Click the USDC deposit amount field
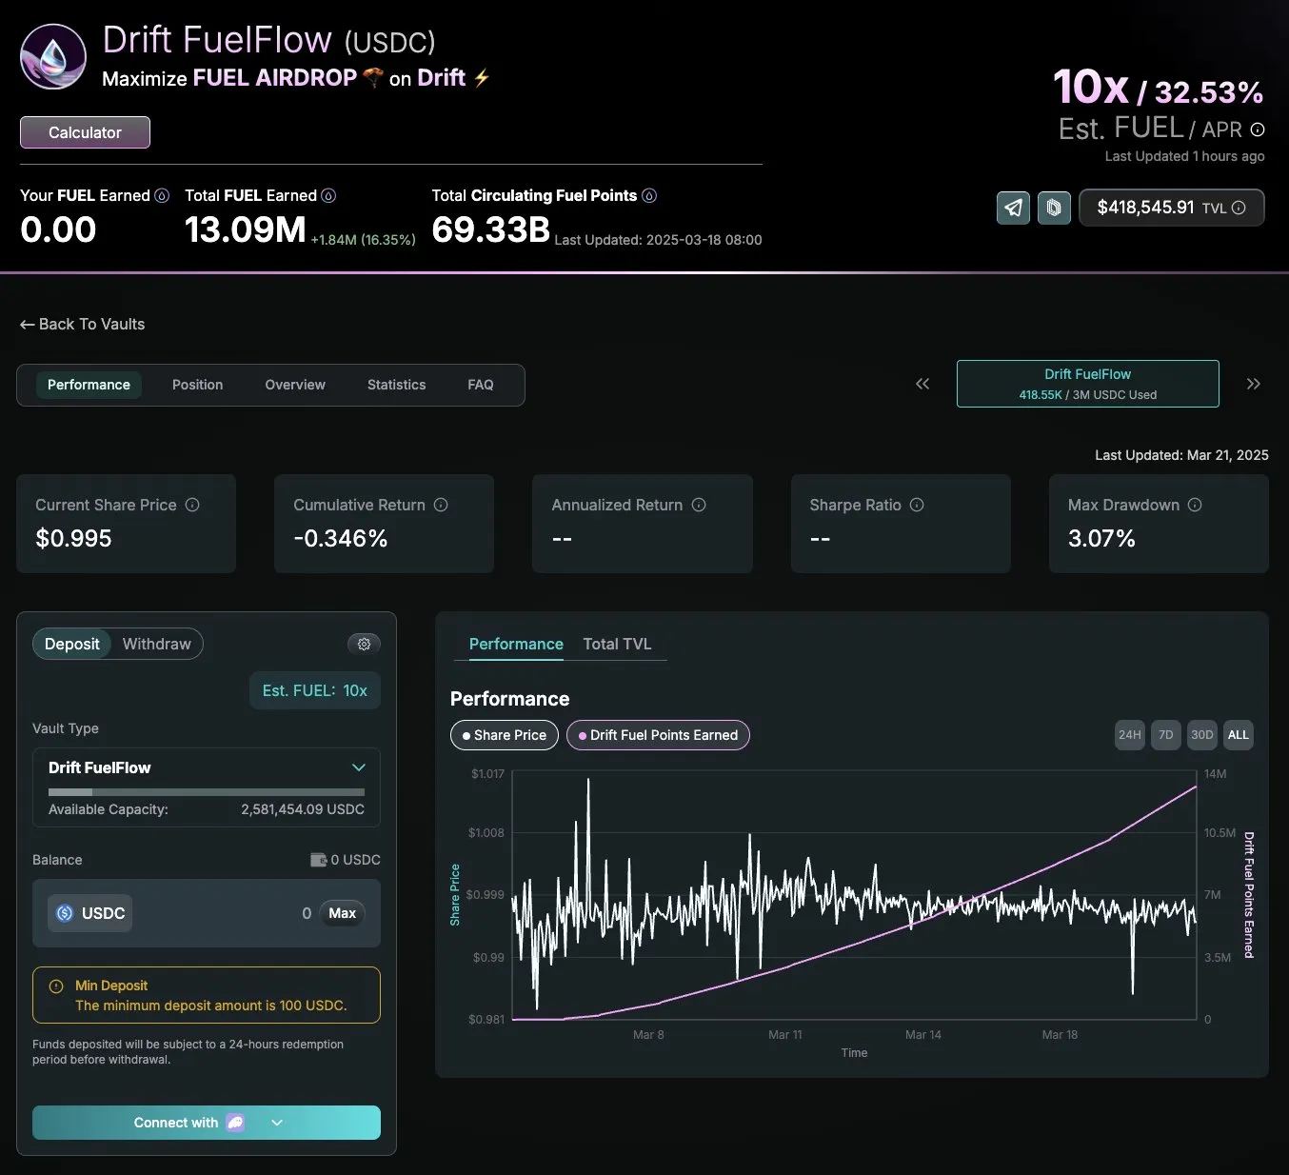Viewport: 1289px width, 1175px height. [207, 913]
